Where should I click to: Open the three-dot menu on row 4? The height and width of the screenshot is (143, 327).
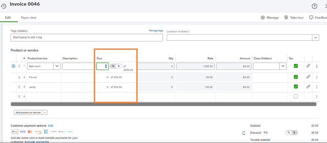click(x=317, y=96)
